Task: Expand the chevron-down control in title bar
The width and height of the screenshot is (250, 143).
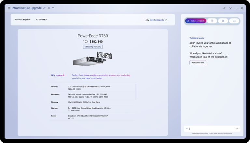Action: 230,8
